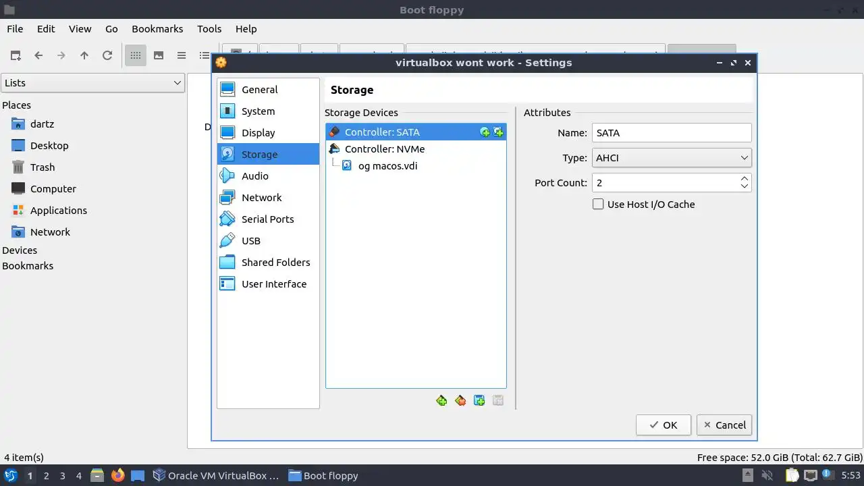
Task: Open a new tab in file manager
Action: [x=16, y=55]
